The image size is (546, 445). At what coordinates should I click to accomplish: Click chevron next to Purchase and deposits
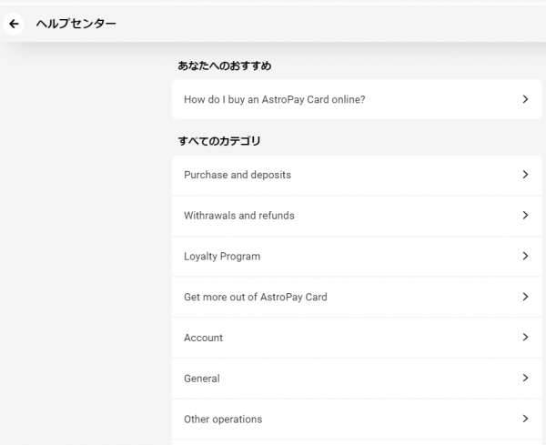pos(525,175)
